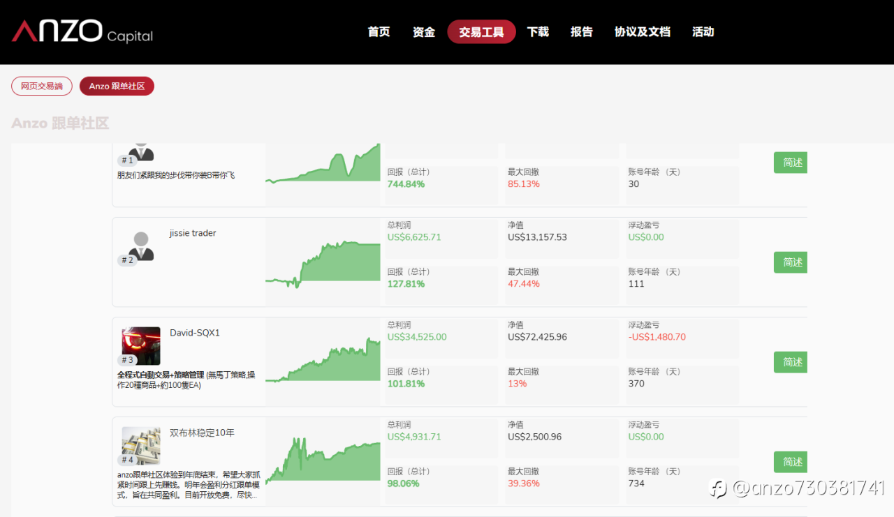Viewport: 894px width, 517px height.
Task: Go to 首页 in navigation
Action: coord(379,31)
